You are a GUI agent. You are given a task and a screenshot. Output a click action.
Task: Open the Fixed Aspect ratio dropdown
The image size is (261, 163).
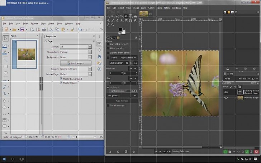[124, 58]
